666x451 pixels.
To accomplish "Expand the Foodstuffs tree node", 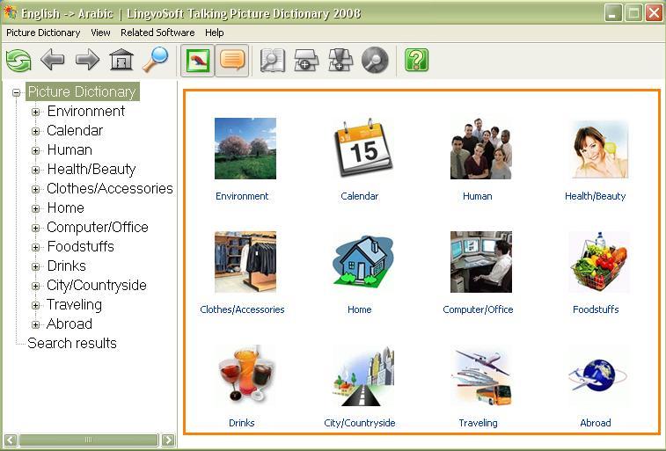I will 36,247.
